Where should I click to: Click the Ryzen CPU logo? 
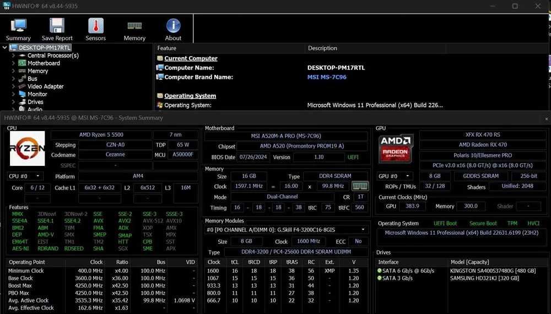28,148
